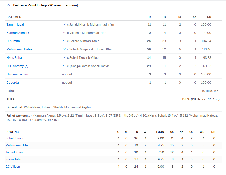View Hammad Azam player page

click(17, 74)
